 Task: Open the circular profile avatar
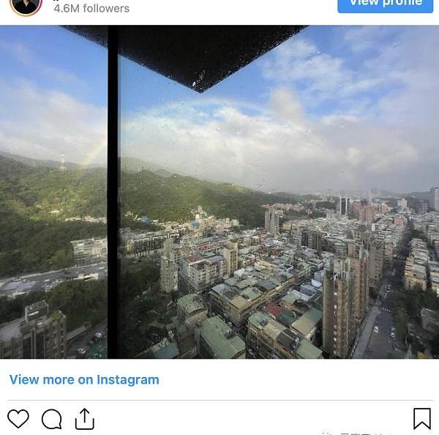click(x=26, y=6)
